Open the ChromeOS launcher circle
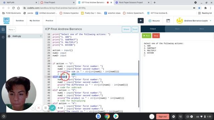Screen dimensions: 214x120 coord(4,116)
